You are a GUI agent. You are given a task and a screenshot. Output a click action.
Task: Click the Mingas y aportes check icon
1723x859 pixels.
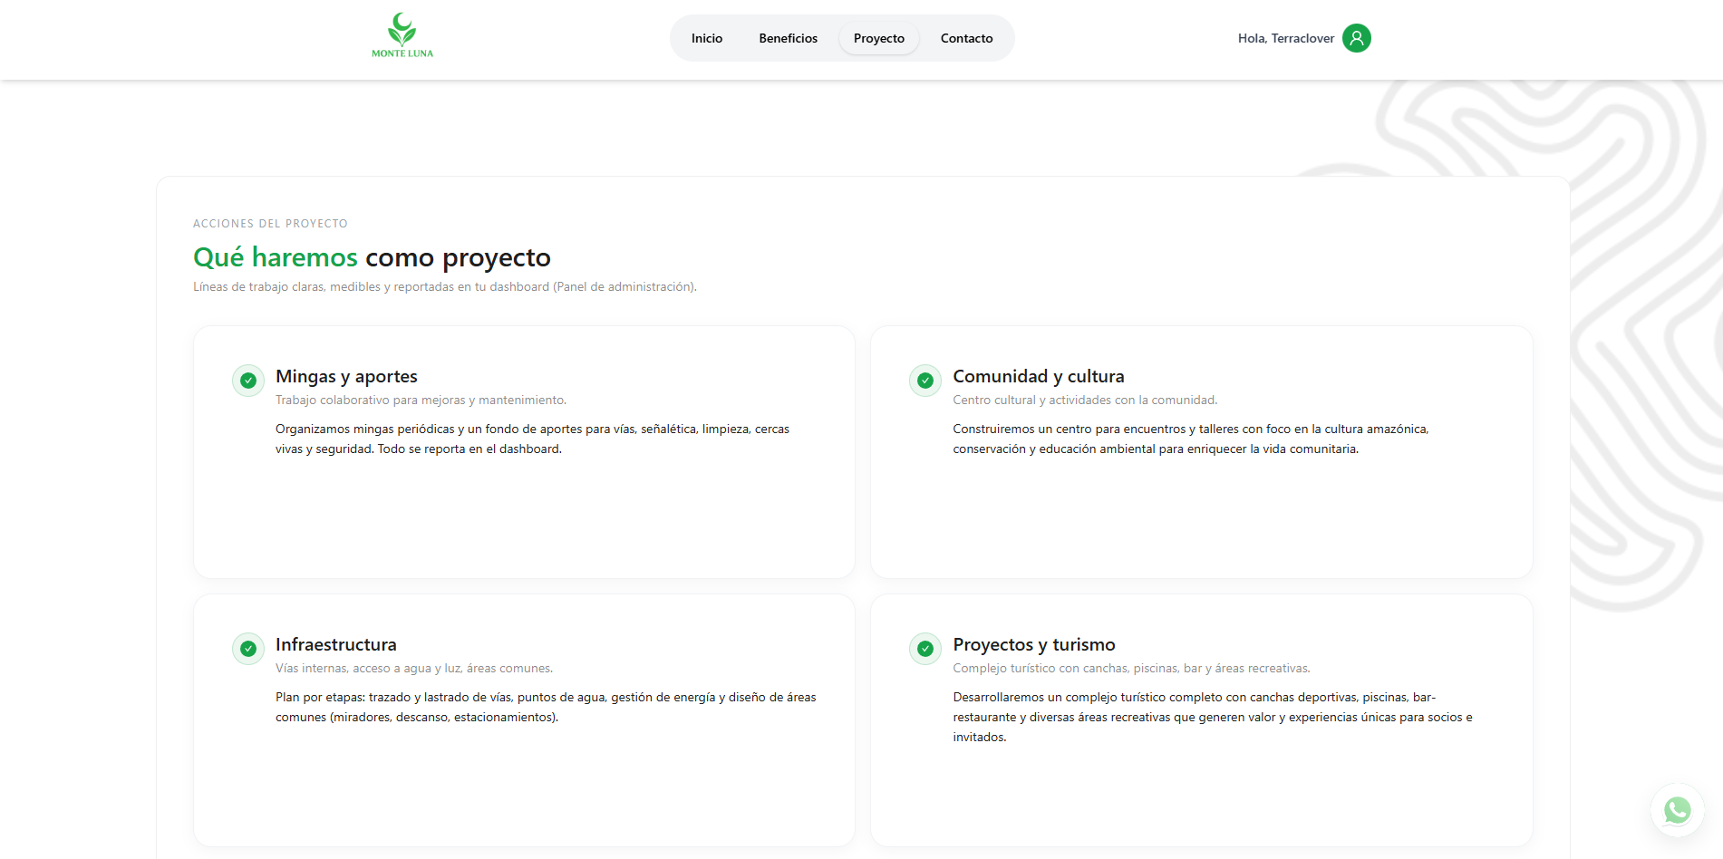pyautogui.click(x=248, y=381)
